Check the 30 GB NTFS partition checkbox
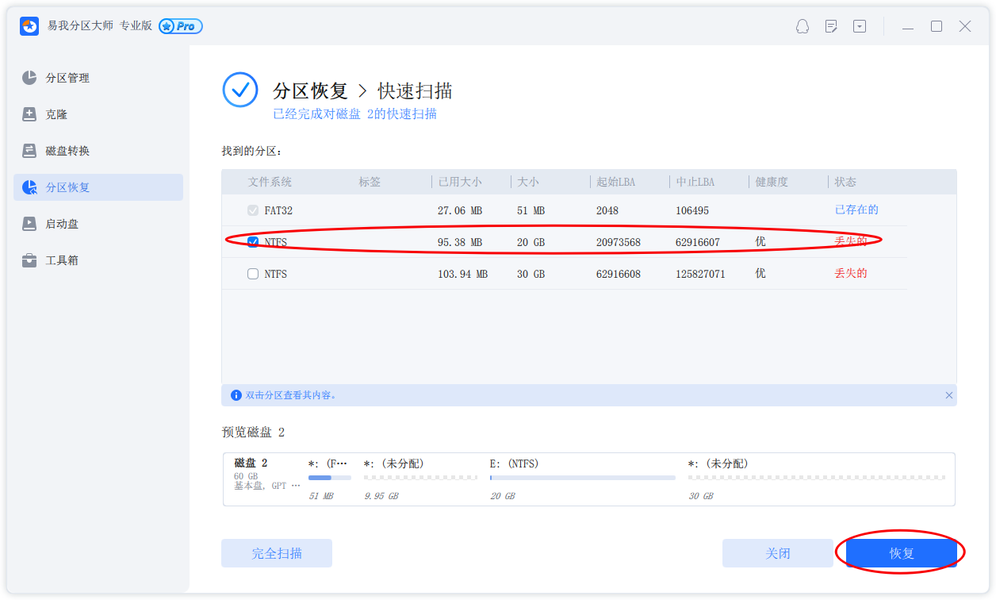The height and width of the screenshot is (600, 996). pyautogui.click(x=253, y=274)
